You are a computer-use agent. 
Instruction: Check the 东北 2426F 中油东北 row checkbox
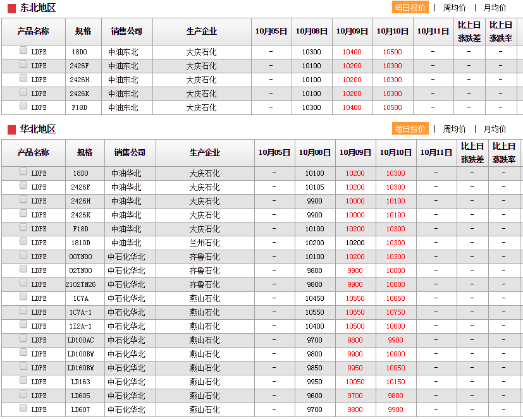coord(23,64)
